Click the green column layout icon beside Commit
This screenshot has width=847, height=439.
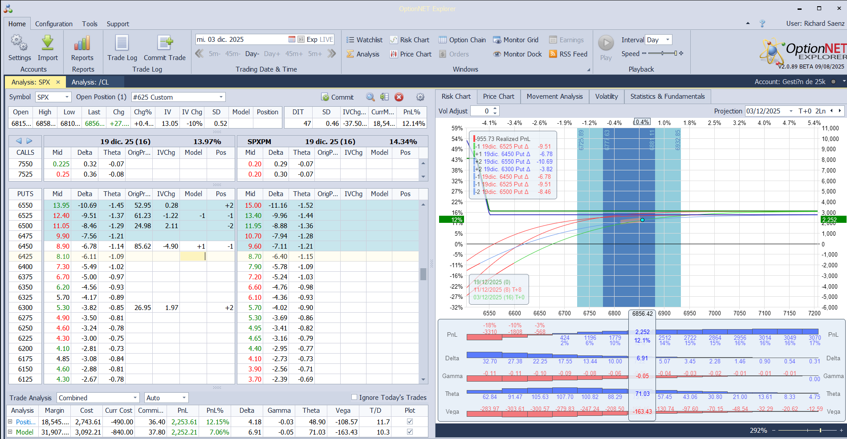tap(385, 97)
